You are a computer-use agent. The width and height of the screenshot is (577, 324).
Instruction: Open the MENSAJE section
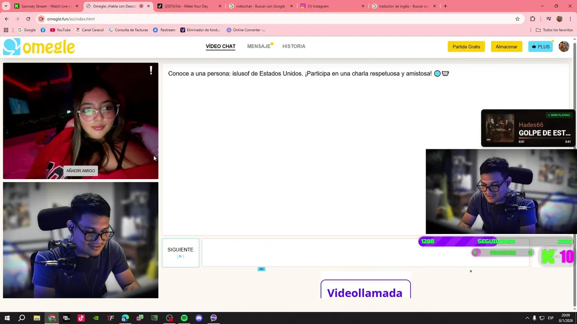coord(259,46)
